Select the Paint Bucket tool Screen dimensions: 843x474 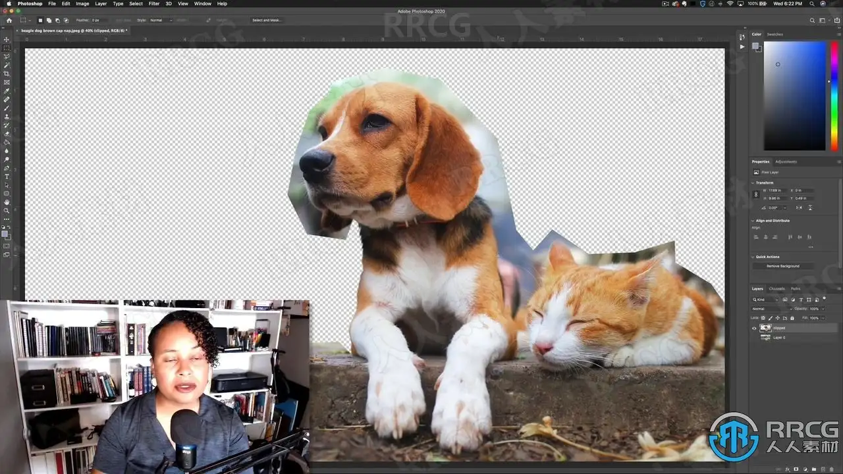pyautogui.click(x=7, y=142)
